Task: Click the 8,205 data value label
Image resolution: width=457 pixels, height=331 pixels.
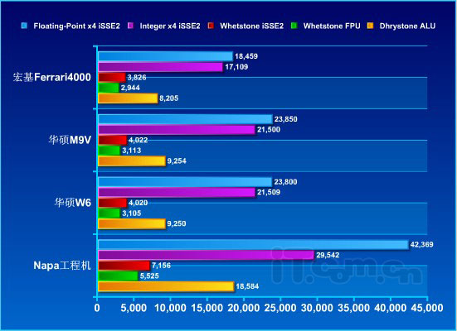Action: pos(168,98)
